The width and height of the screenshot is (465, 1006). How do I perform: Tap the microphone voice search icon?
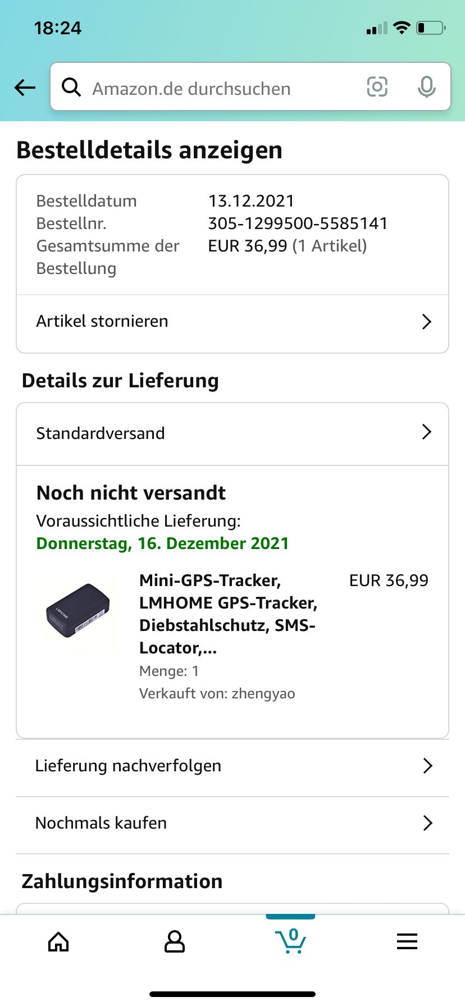[427, 87]
